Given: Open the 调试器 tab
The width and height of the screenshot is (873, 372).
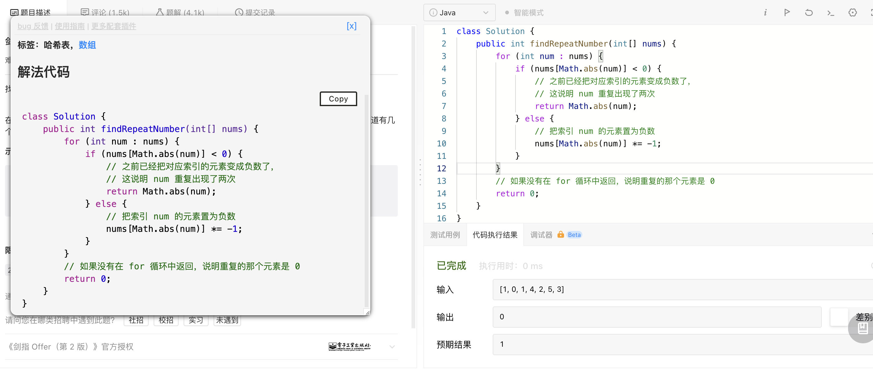Looking at the screenshot, I should pyautogui.click(x=541, y=235).
